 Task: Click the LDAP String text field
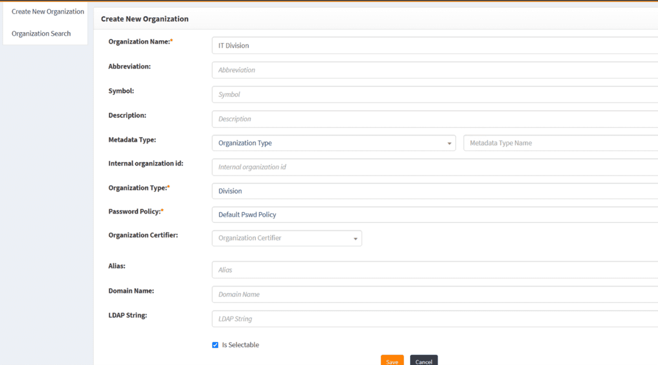pos(434,319)
